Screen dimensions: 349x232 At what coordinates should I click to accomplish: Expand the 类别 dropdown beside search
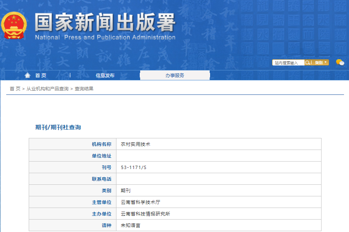pos(321,63)
